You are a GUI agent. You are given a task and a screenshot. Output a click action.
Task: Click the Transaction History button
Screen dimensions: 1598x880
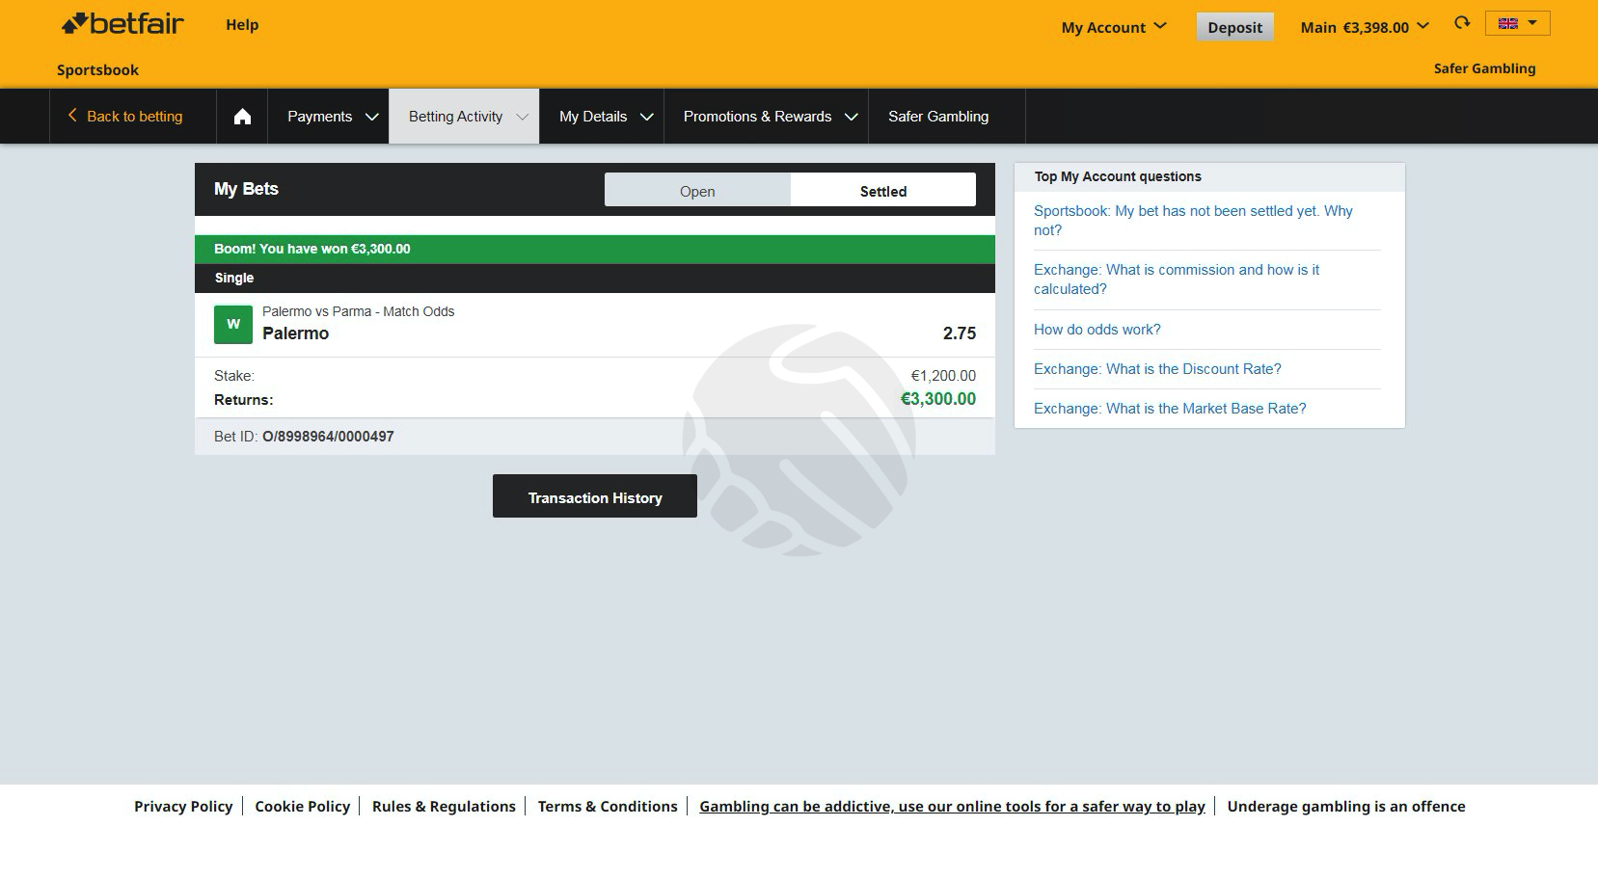(x=595, y=496)
